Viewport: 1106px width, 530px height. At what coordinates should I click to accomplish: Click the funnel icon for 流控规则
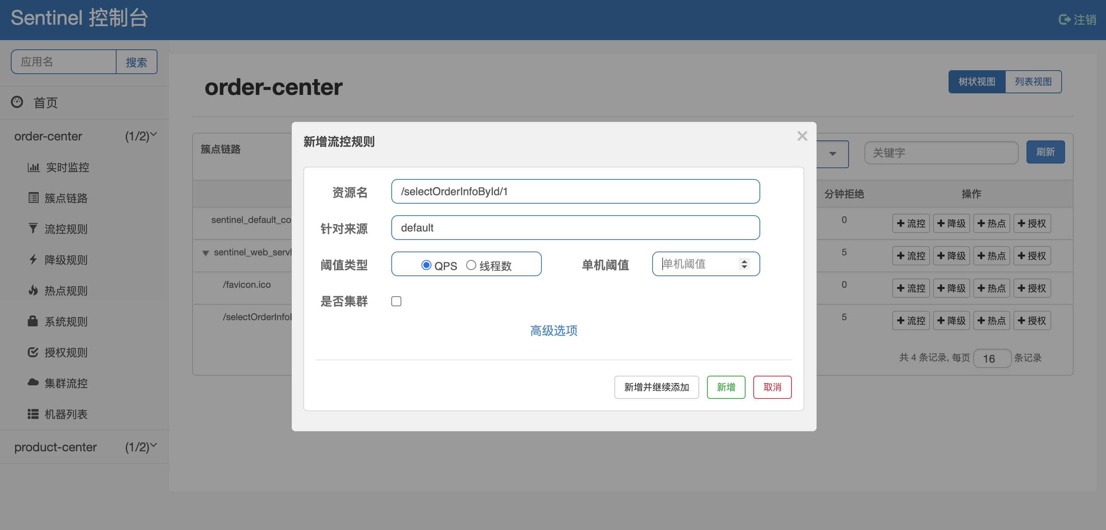[x=33, y=228]
